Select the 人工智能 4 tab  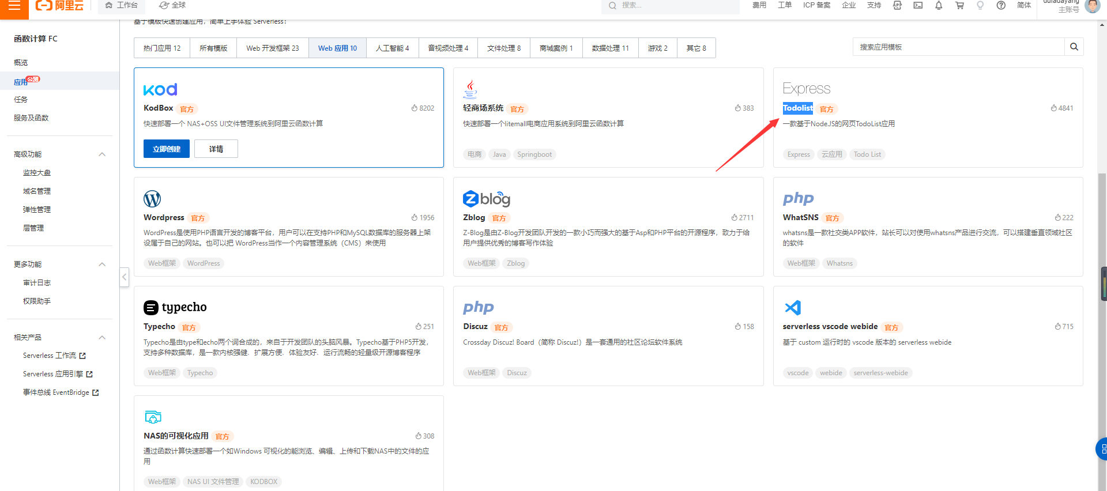[393, 48]
